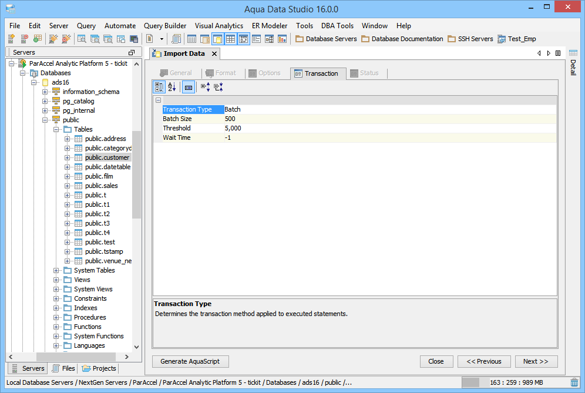This screenshot has width=585, height=393.
Task: Select the Transaction wizard tab
Action: click(x=318, y=73)
